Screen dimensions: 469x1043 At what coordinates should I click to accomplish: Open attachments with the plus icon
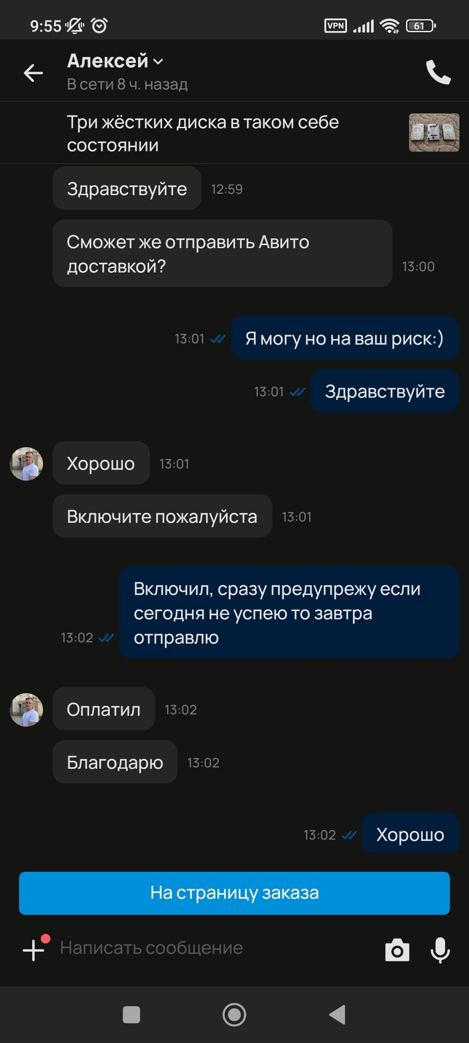click(x=33, y=949)
